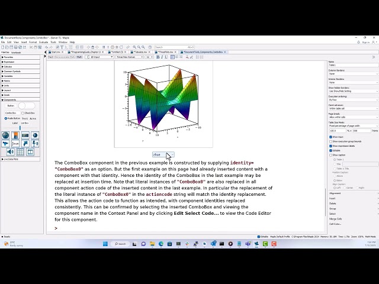The width and height of the screenshot is (379, 284).
Task: Uncheck the Editable checkbox in context panel
Action: pyautogui.click(x=330, y=150)
